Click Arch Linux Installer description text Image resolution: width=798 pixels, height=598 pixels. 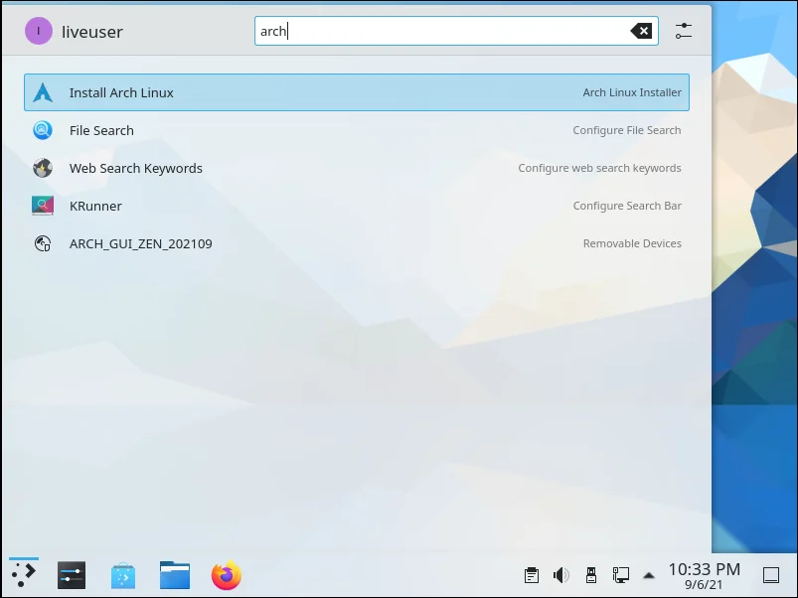coord(632,92)
